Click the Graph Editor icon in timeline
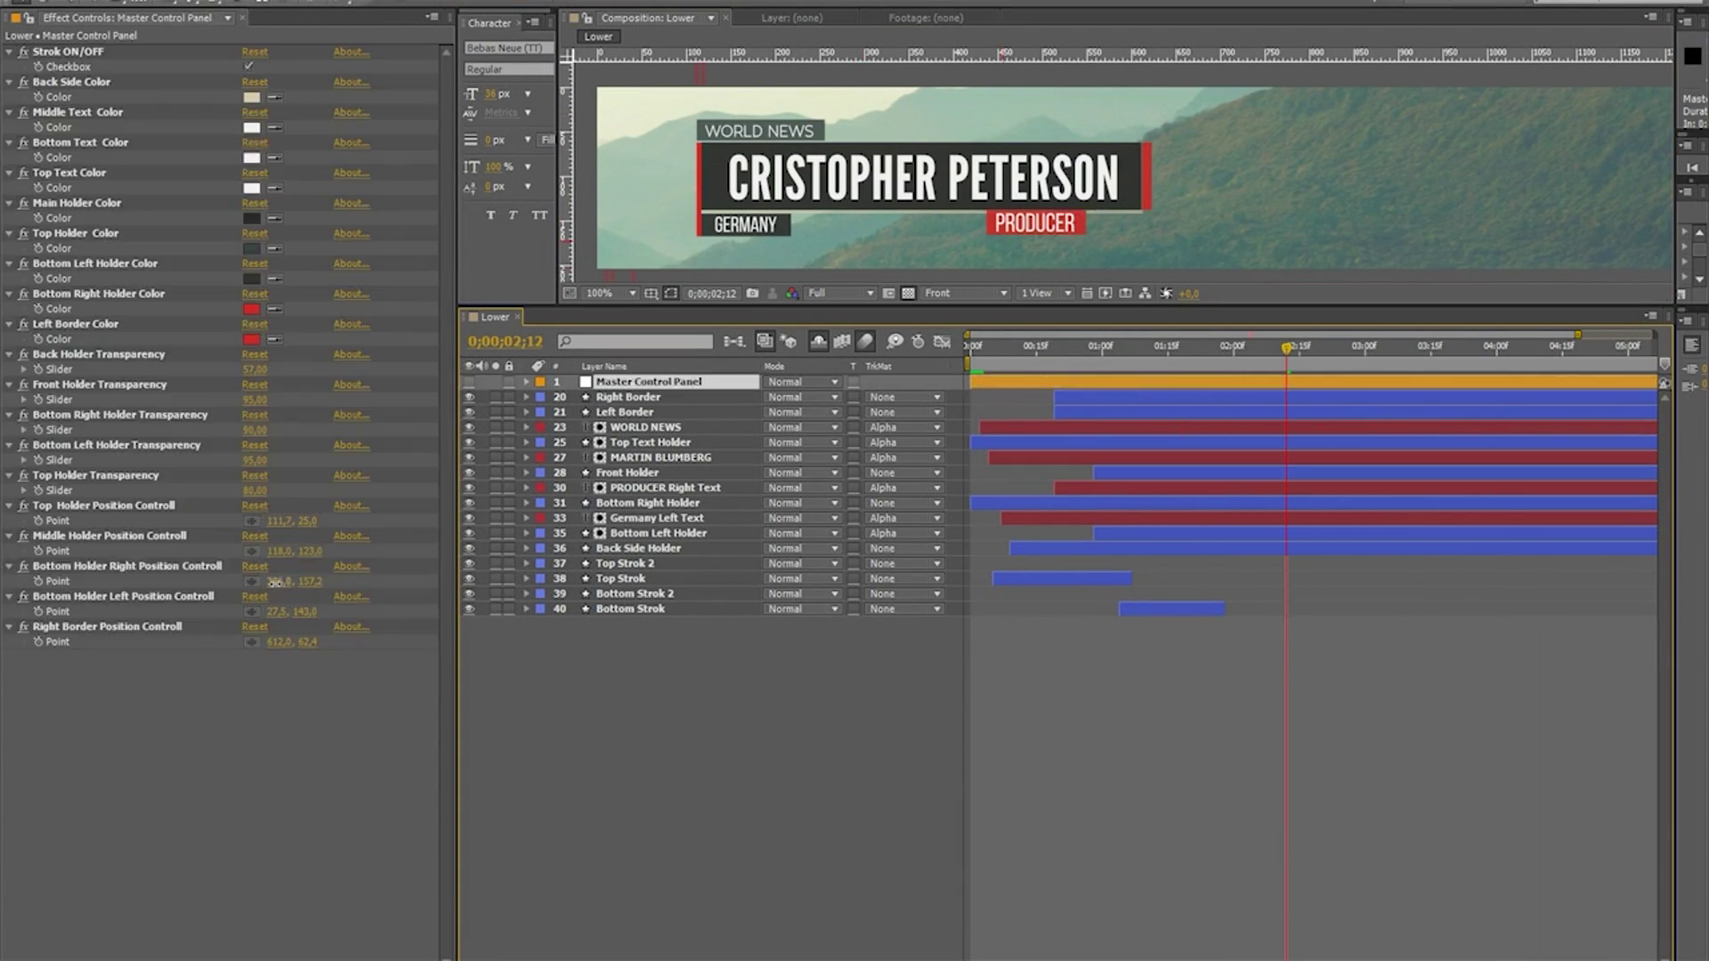Viewport: 1709px width, 961px height. (942, 342)
